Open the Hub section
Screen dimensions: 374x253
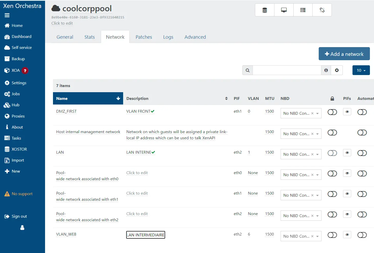(12, 105)
